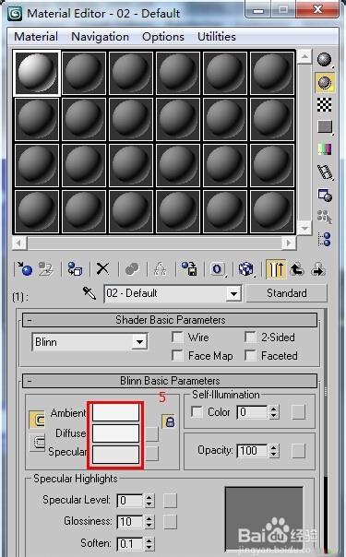
Task: Click the Specular Level spinner arrows
Action: [x=149, y=501]
